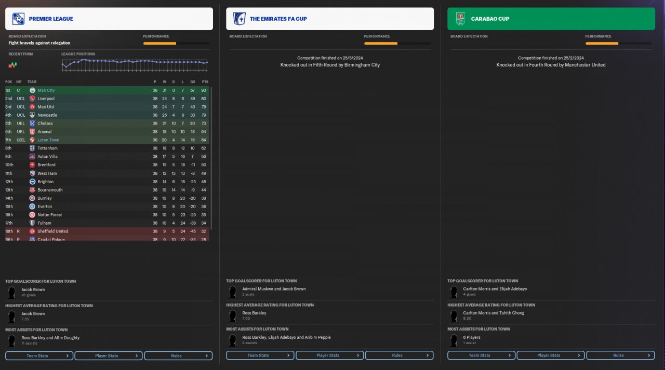The height and width of the screenshot is (370, 665).
Task: Click Burnley club badge
Action: pos(32,198)
